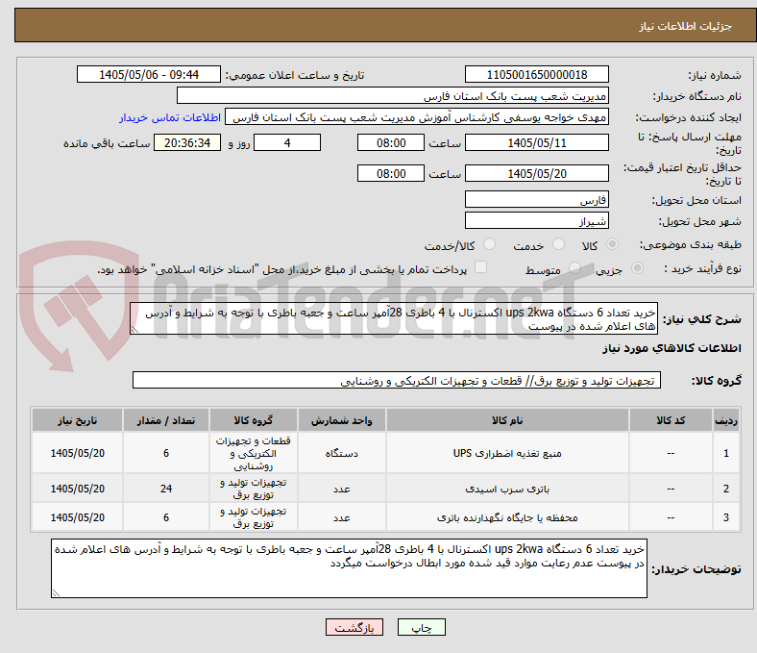Click the row number 3 cell

click(x=725, y=517)
